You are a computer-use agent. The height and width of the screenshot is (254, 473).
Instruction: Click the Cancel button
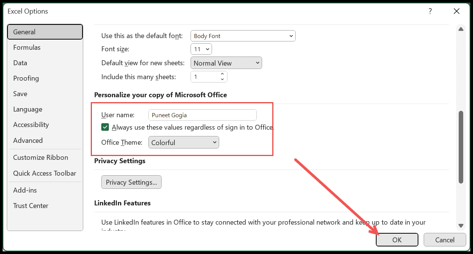(445, 240)
